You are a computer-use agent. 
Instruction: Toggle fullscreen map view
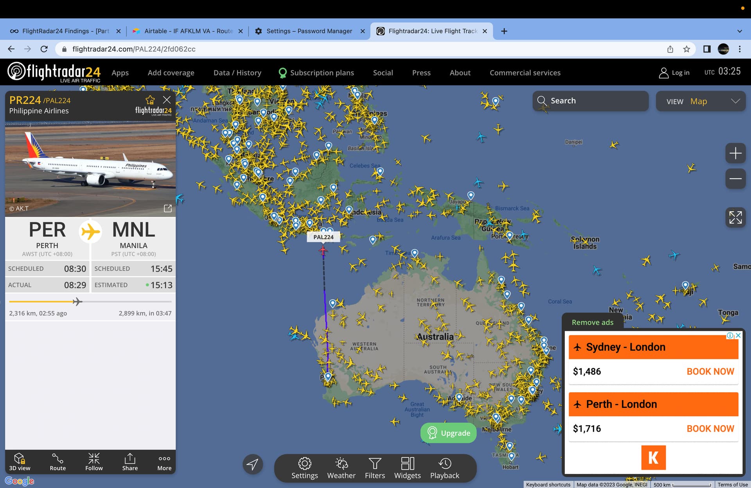click(735, 218)
